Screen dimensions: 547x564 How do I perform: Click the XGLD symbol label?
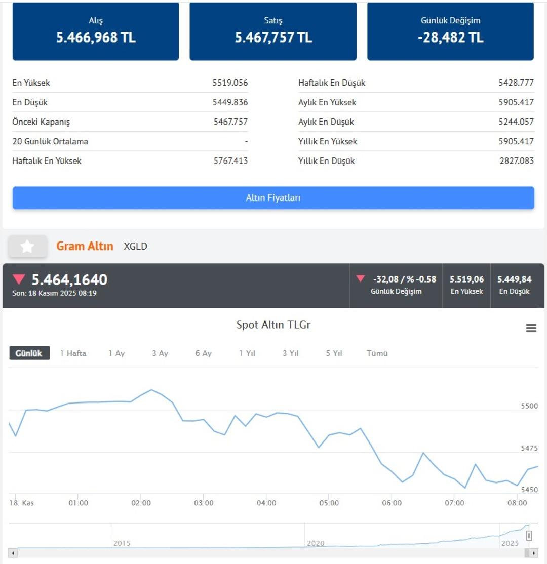click(x=135, y=247)
